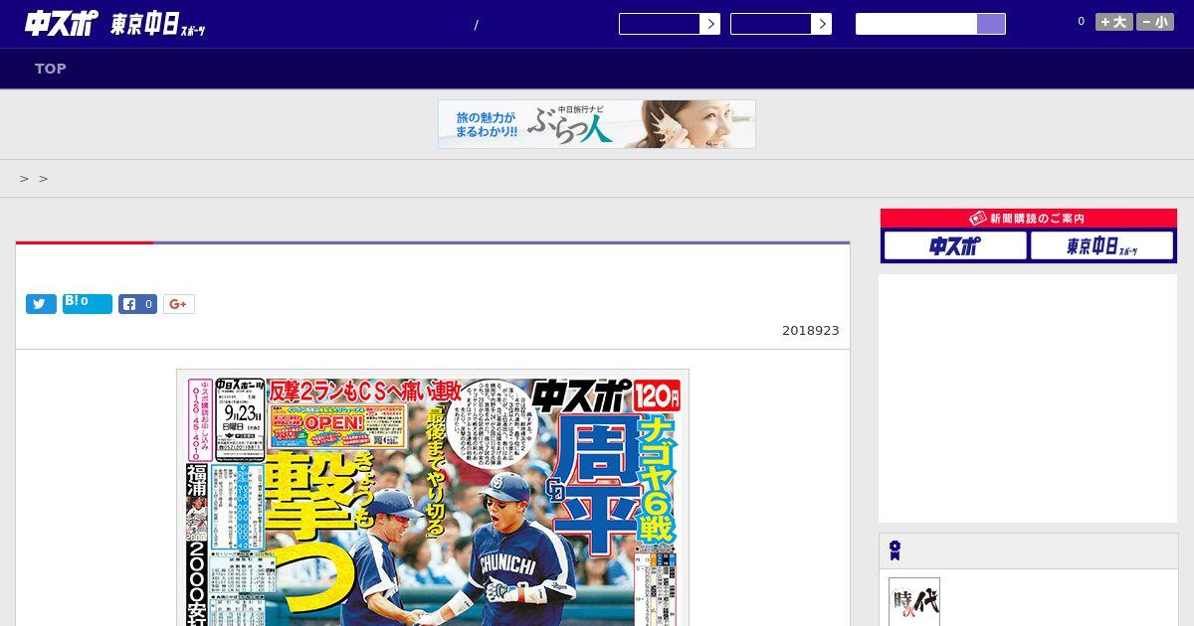Open the ぶらっ人 travel banner ad
The image size is (1194, 626).
(x=597, y=124)
